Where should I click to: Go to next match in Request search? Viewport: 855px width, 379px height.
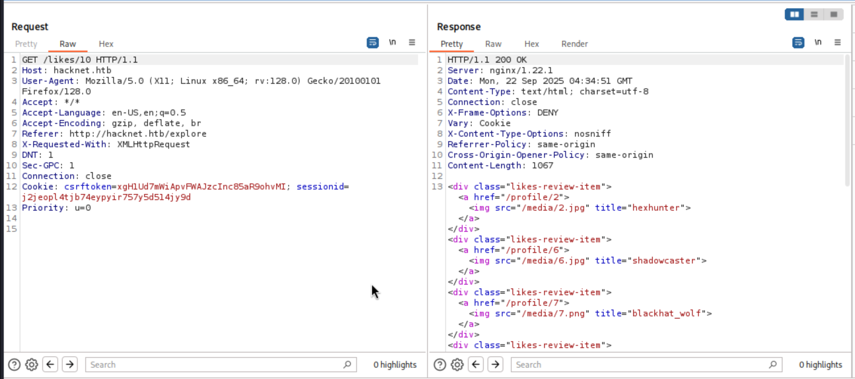point(70,365)
